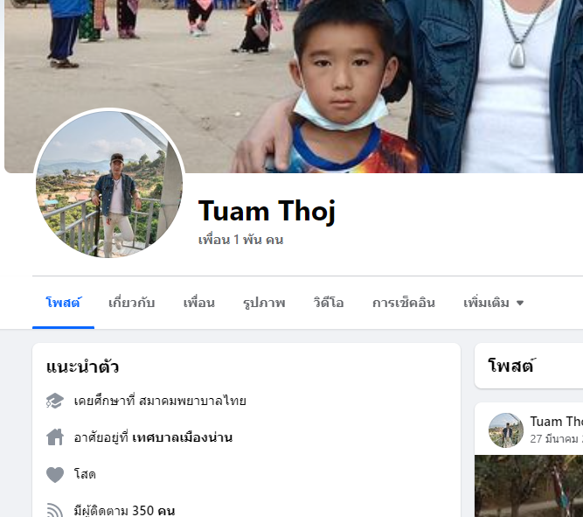The height and width of the screenshot is (517, 583).
Task: Open the post photo under Tuam Thoj's post
Action: [529, 486]
